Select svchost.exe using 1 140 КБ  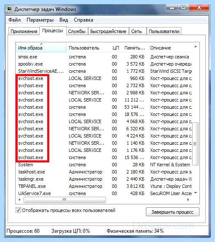[104, 143]
